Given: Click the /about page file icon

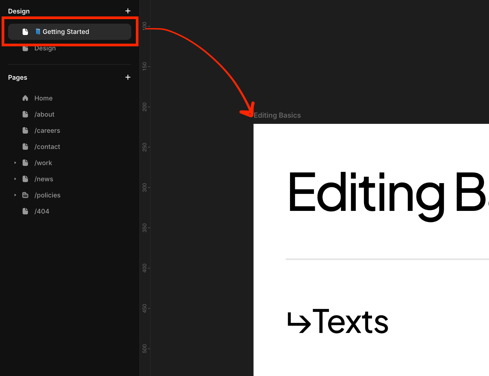Looking at the screenshot, I should (x=25, y=114).
